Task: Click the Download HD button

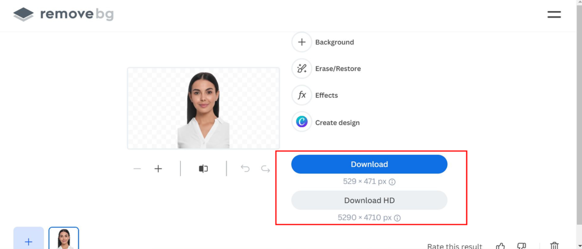Action: tap(369, 200)
